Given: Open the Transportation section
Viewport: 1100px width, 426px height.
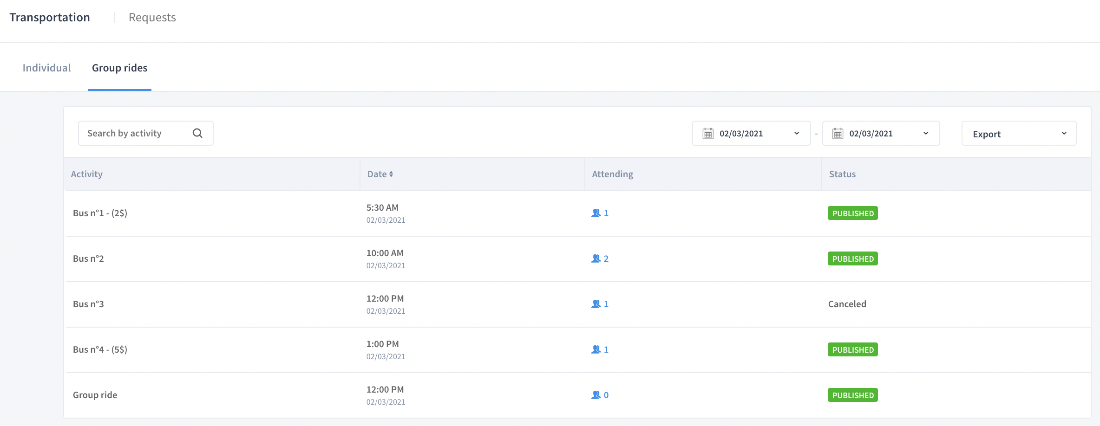Looking at the screenshot, I should [50, 18].
